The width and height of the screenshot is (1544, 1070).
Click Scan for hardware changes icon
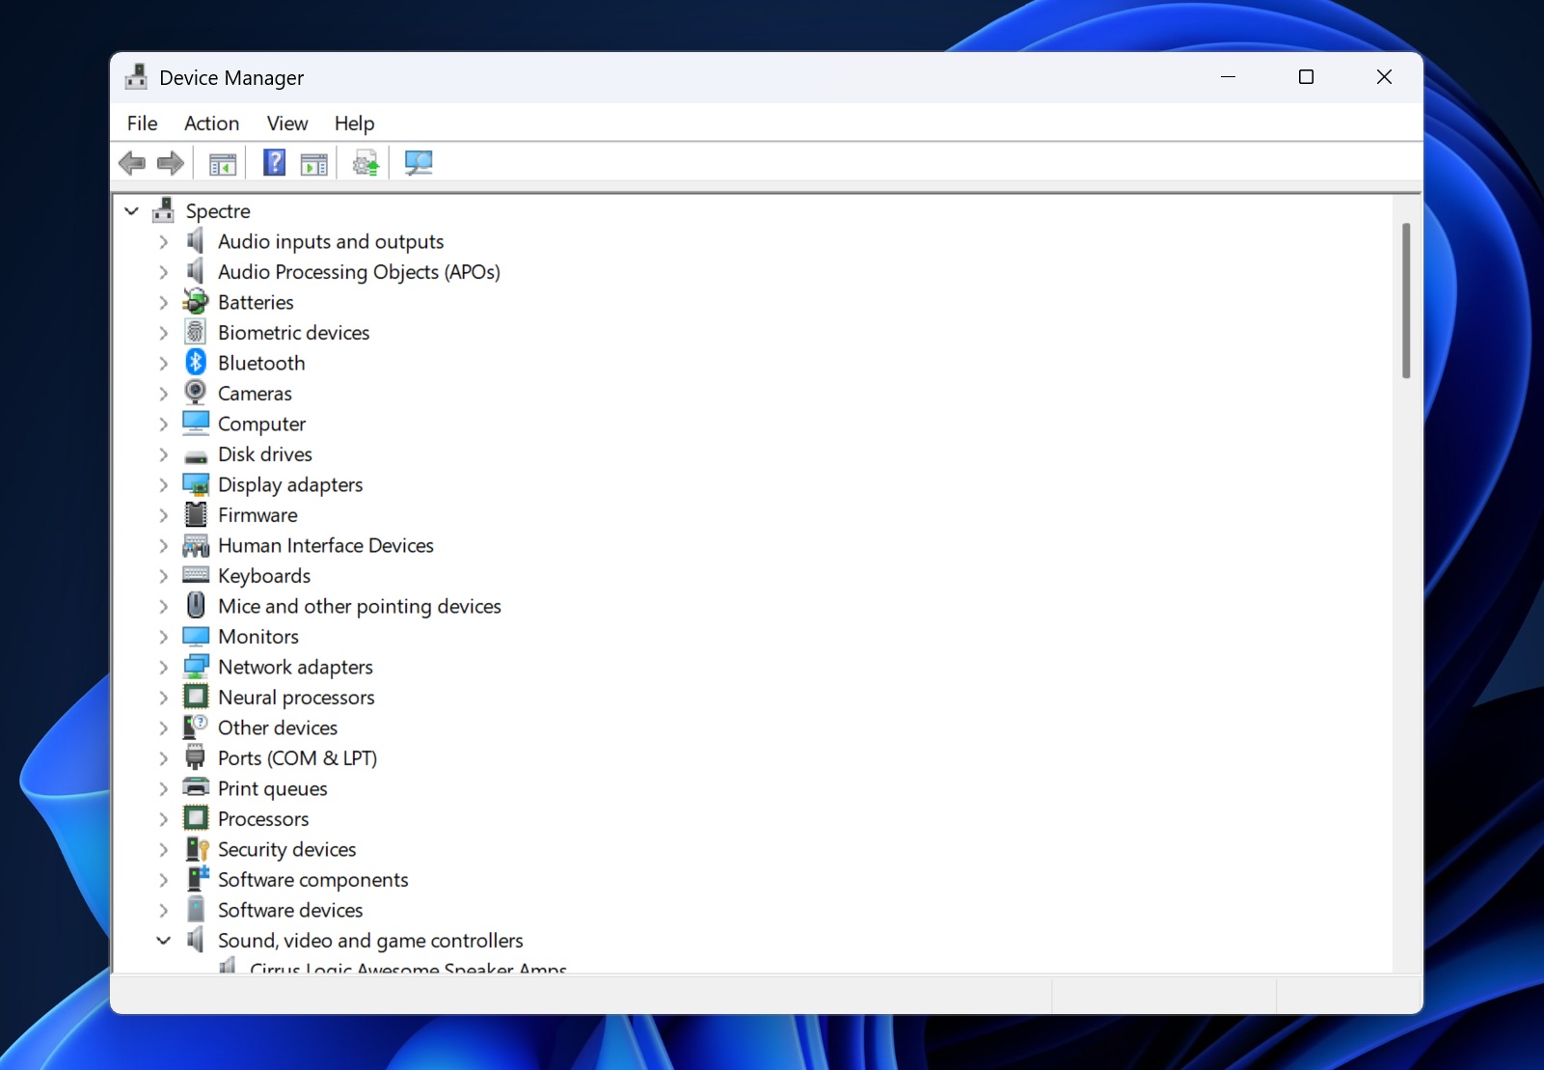[x=419, y=163]
